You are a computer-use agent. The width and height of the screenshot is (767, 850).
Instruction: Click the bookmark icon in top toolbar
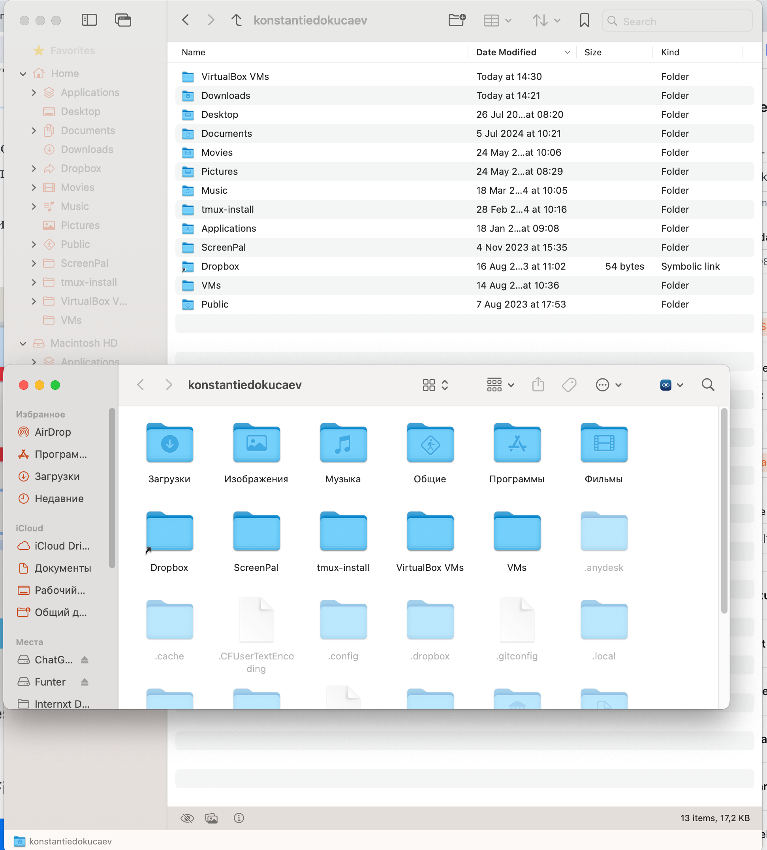(x=584, y=20)
